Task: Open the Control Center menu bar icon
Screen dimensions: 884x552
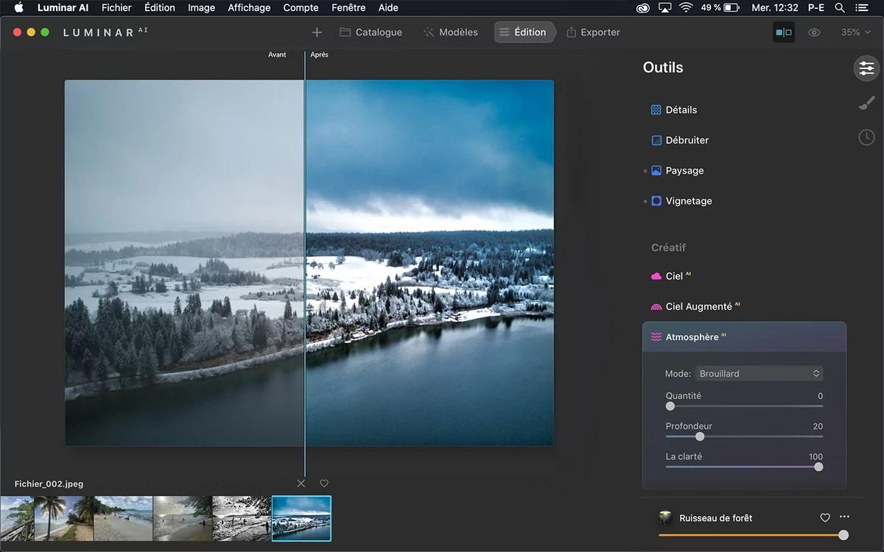Action: click(x=862, y=8)
